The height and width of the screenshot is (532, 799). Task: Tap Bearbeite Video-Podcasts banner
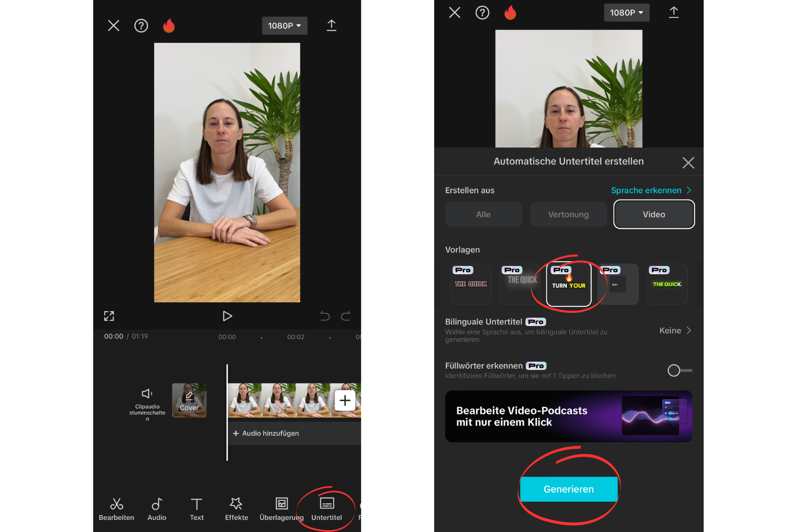[x=569, y=416]
